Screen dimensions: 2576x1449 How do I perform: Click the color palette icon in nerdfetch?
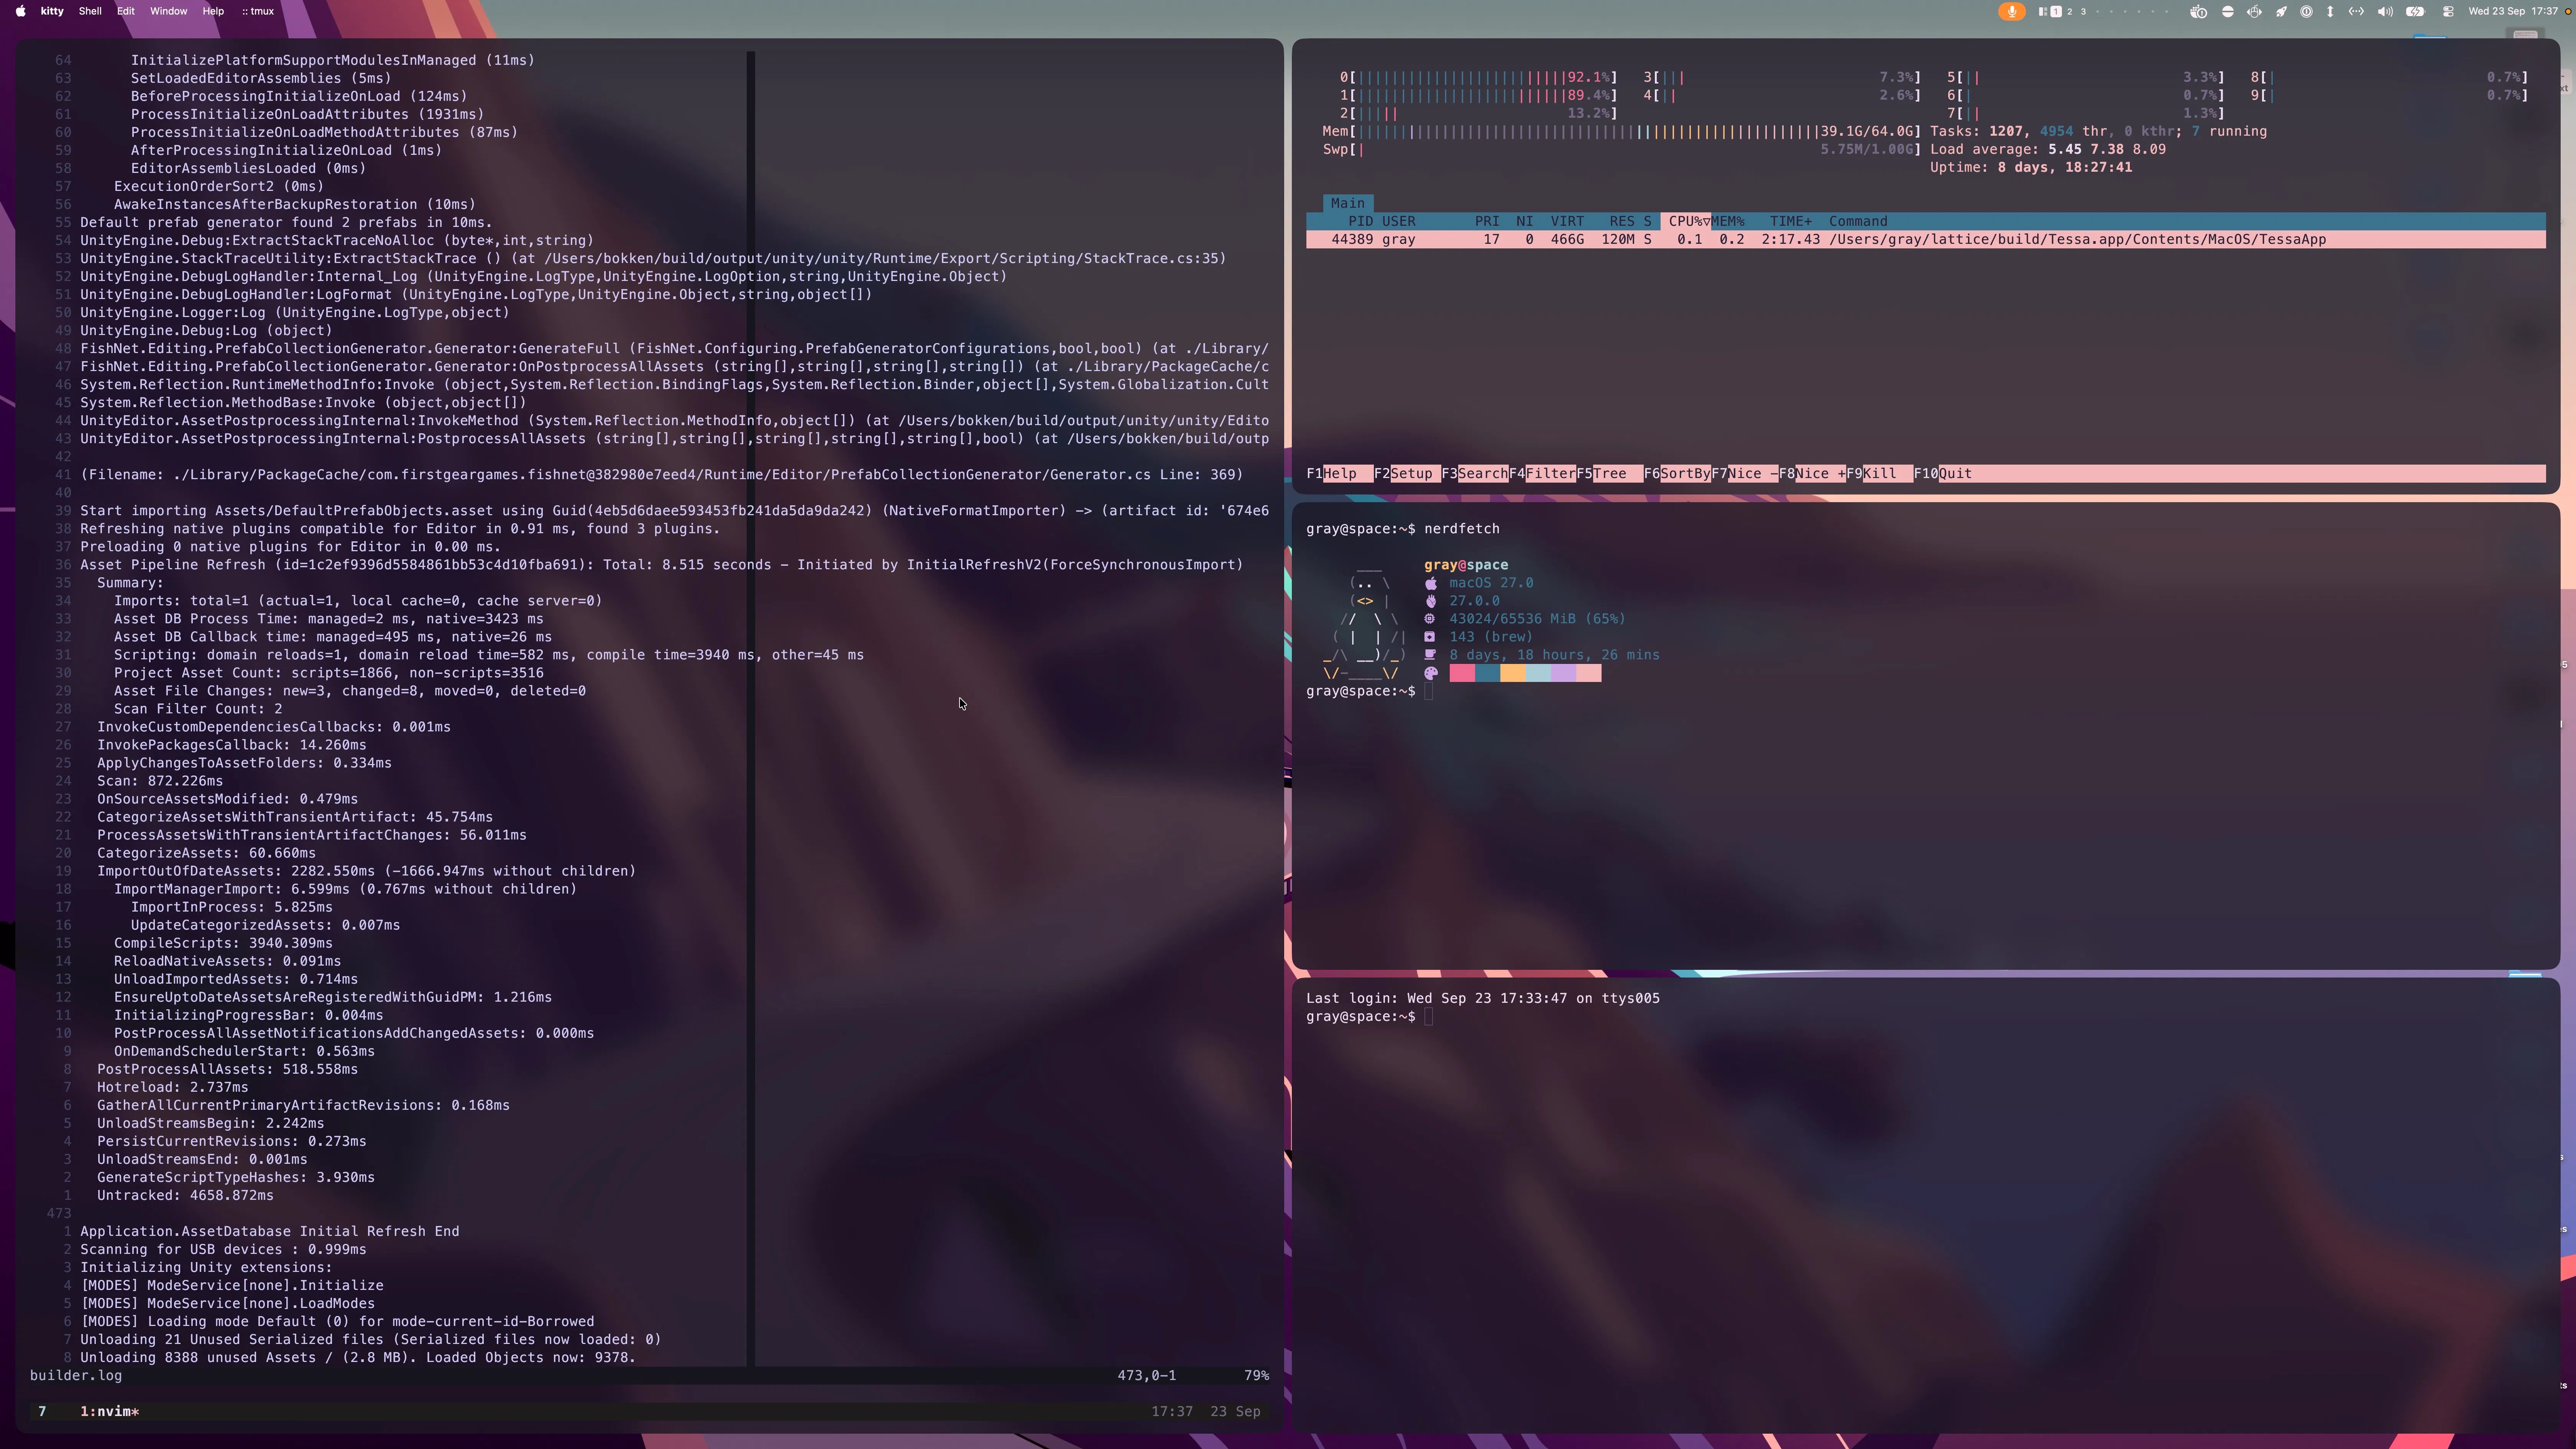pos(1431,673)
